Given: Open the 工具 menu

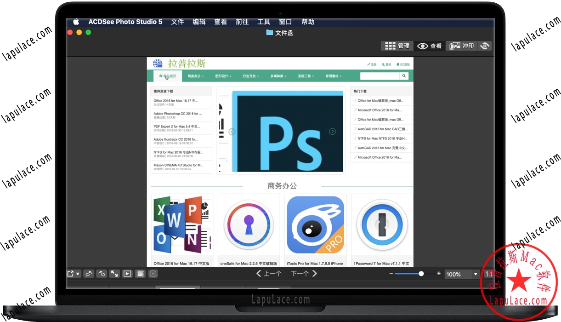Looking at the screenshot, I should pos(264,22).
